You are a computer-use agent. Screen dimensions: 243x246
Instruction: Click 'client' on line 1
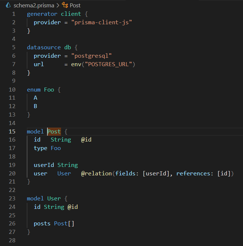coord(71,14)
